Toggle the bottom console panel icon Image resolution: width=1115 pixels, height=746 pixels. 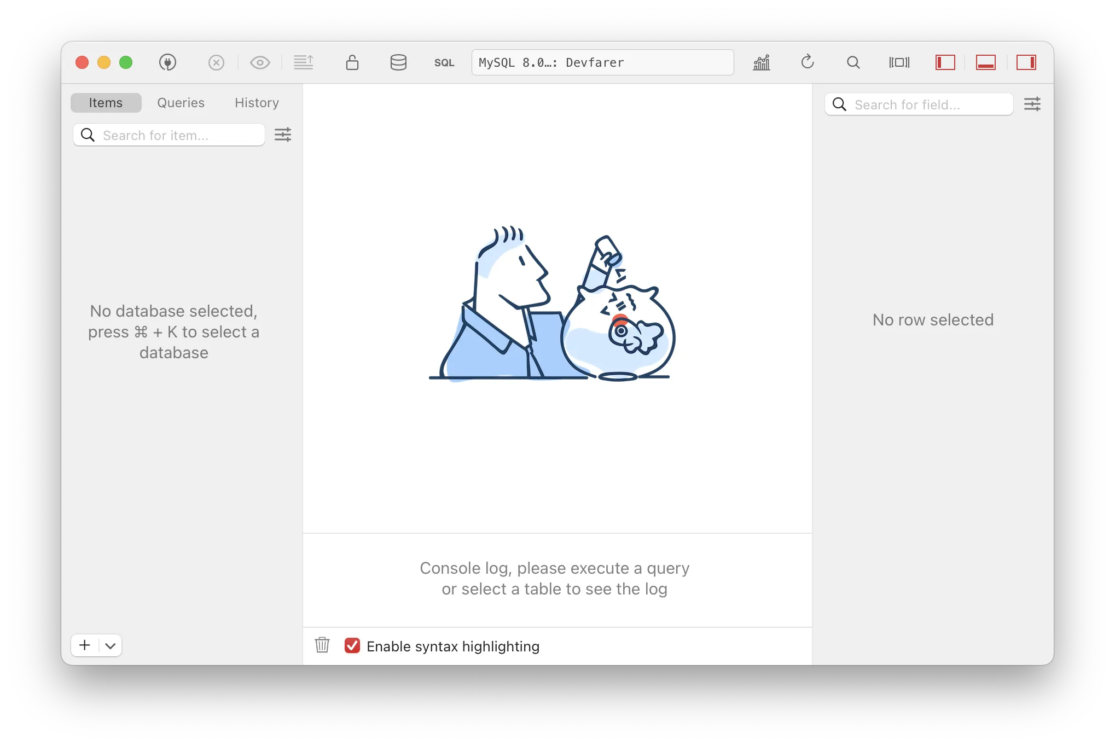[986, 62]
